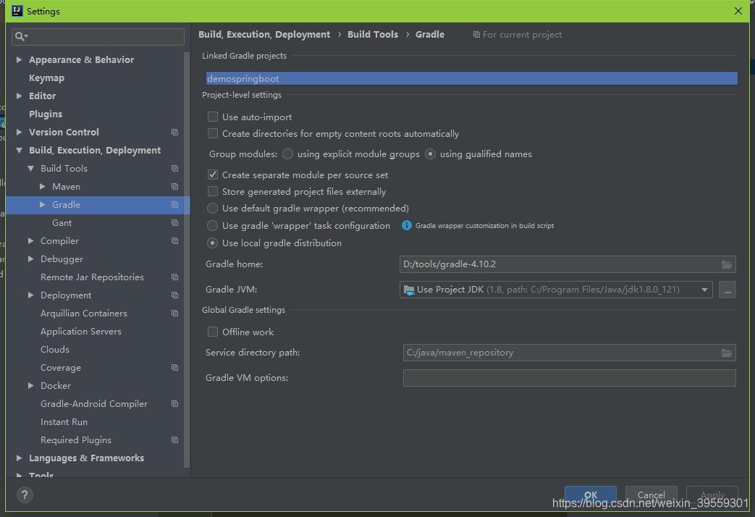Collapse Build, Execution, Deployment arrow
The height and width of the screenshot is (517, 755).
(x=20, y=151)
